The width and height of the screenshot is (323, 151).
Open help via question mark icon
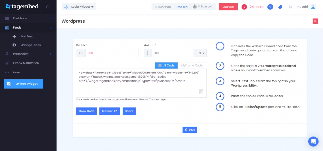pos(270,7)
